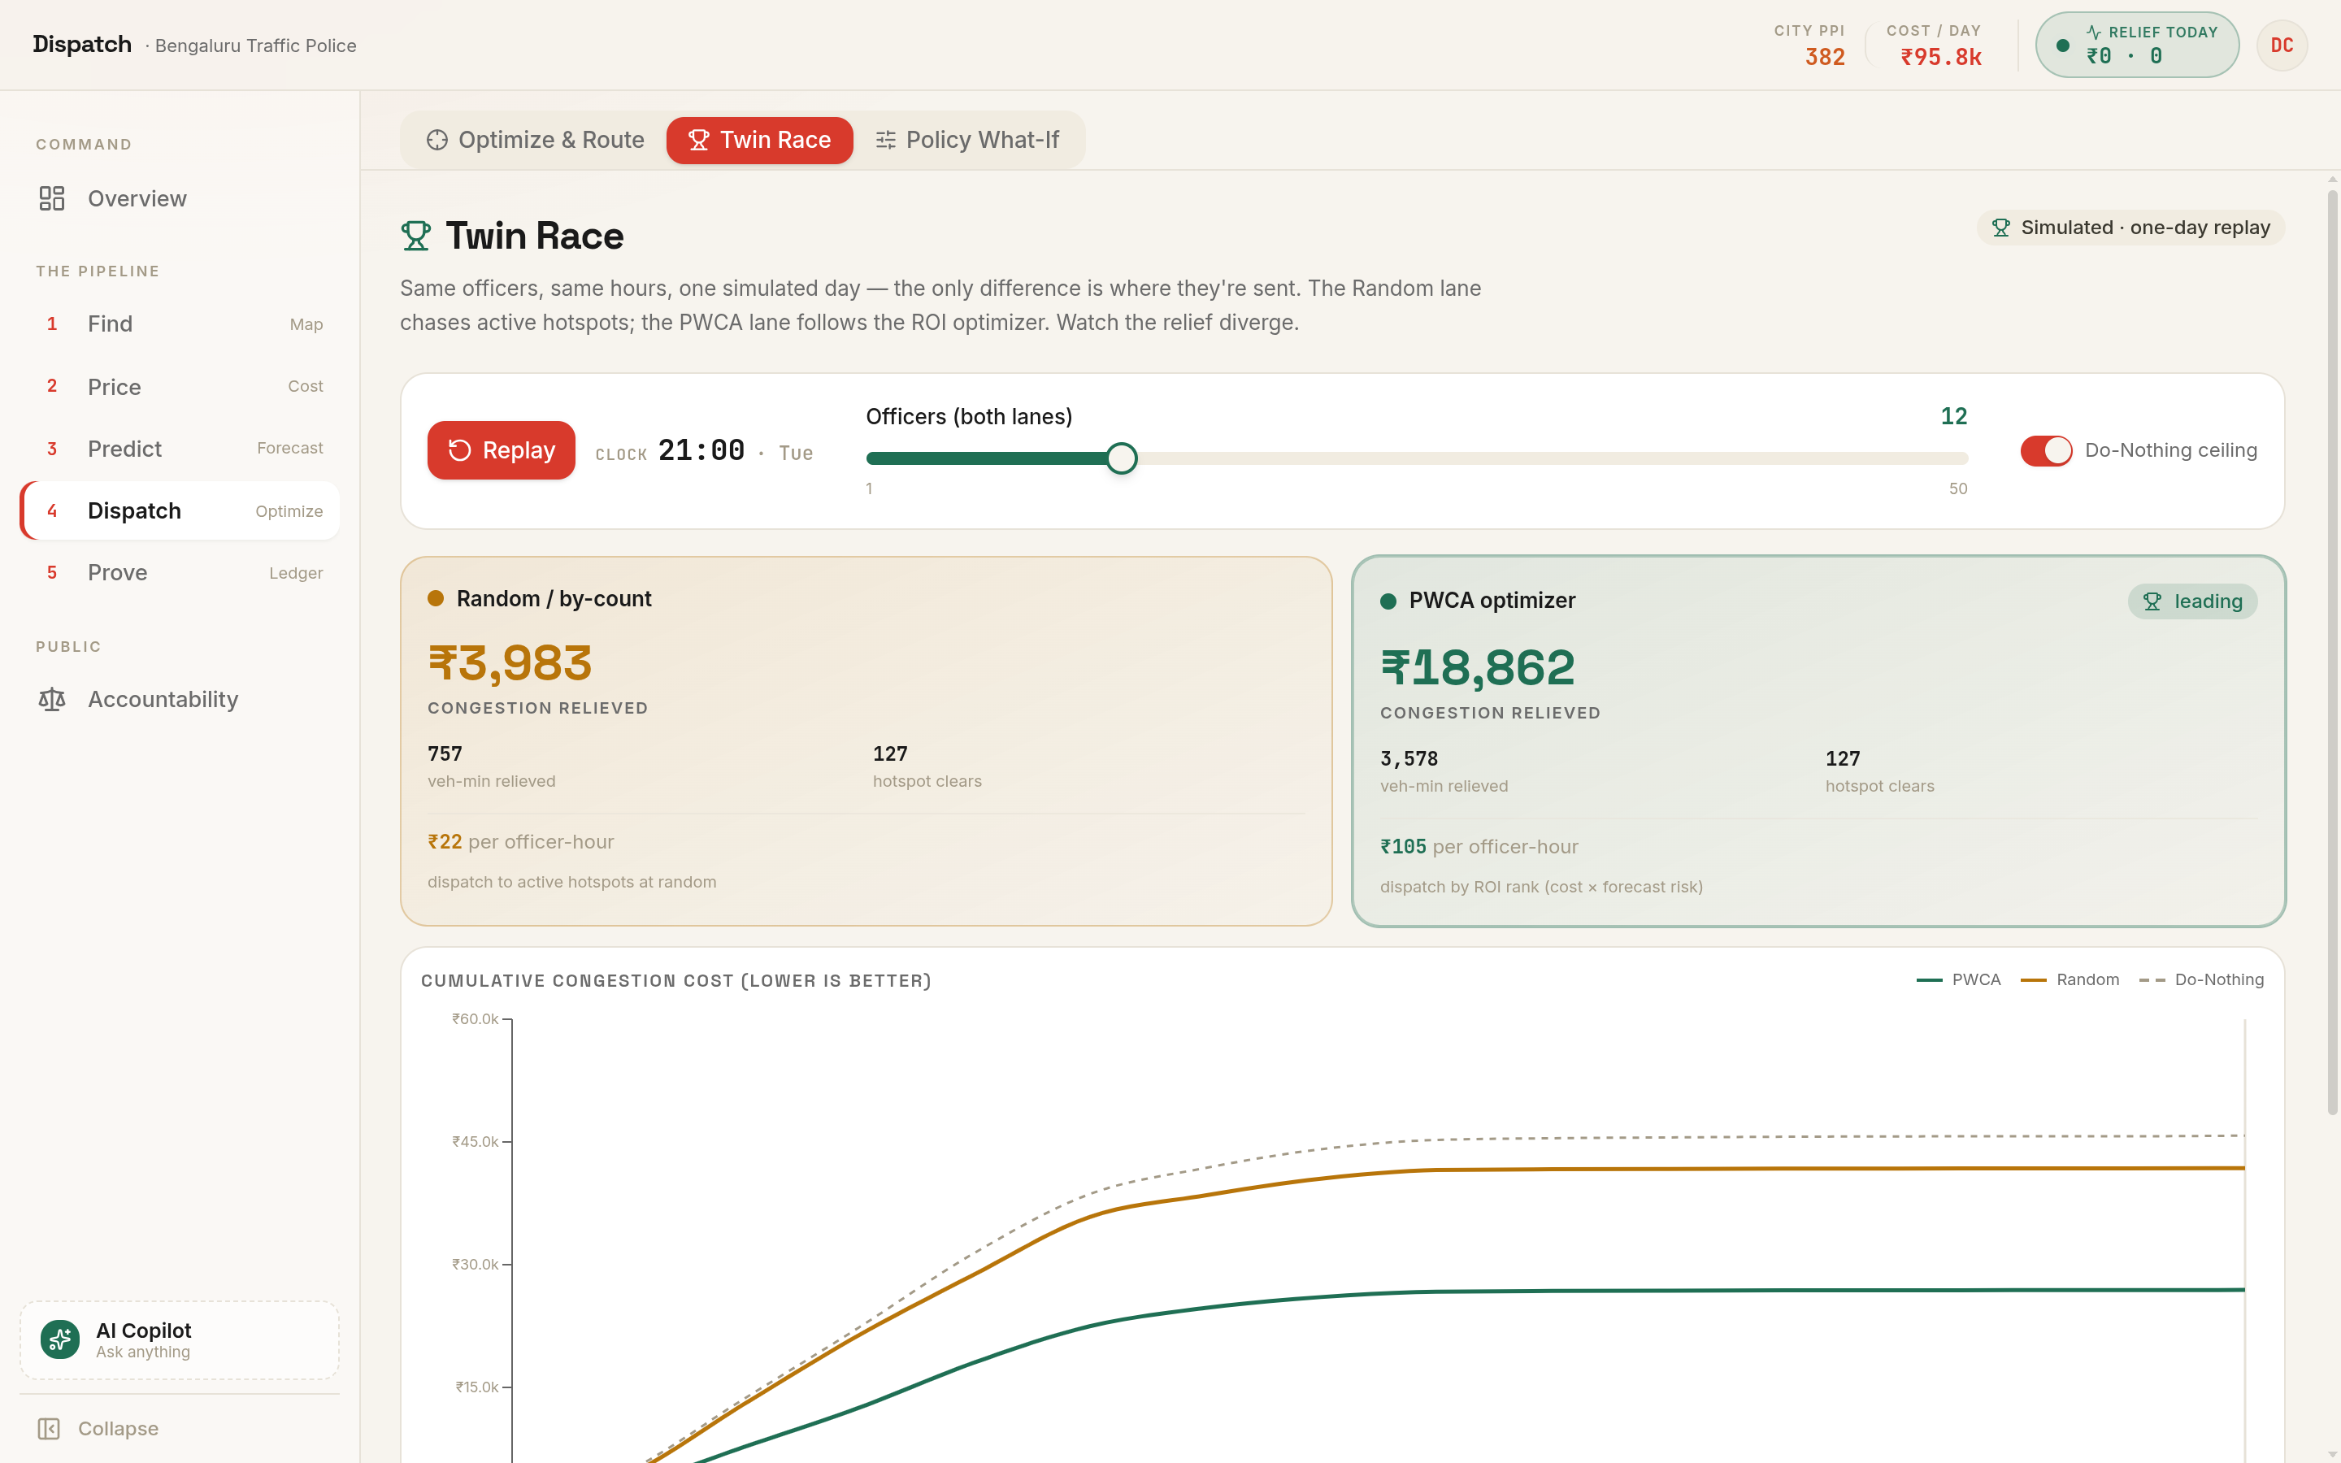Open the DC user avatar
The height and width of the screenshot is (1463, 2341).
pyautogui.click(x=2281, y=46)
